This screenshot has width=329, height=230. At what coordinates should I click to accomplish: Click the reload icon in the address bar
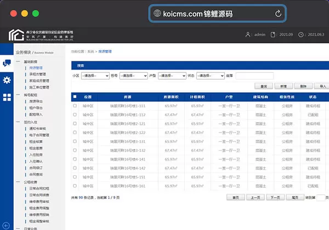click(x=278, y=14)
